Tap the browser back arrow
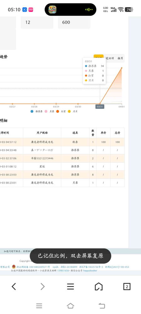 click(x=14, y=287)
